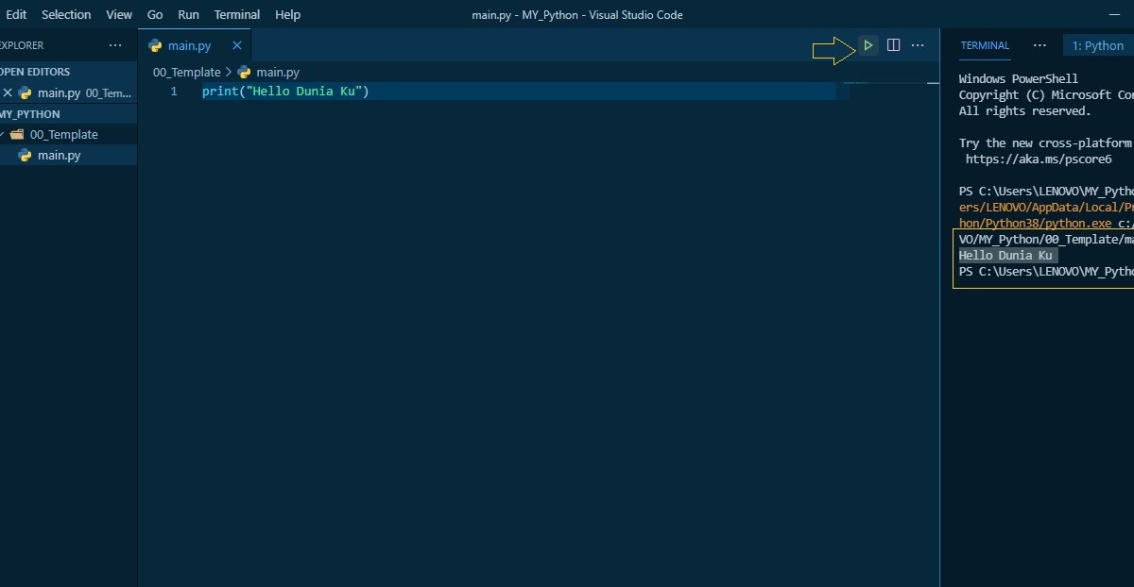Click the editor More Actions ellipsis icon
The width and height of the screenshot is (1134, 587).
coord(917,44)
